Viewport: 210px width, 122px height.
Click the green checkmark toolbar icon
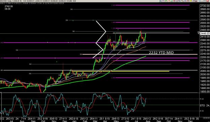click(166, 1)
